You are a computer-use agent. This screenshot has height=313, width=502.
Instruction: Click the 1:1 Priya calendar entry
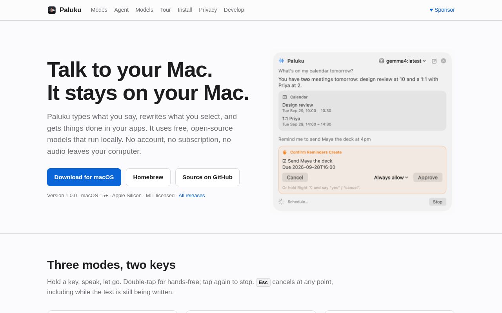307,121
